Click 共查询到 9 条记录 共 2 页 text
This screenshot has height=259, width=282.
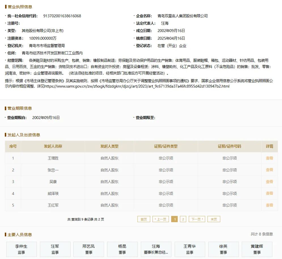pos(86,219)
